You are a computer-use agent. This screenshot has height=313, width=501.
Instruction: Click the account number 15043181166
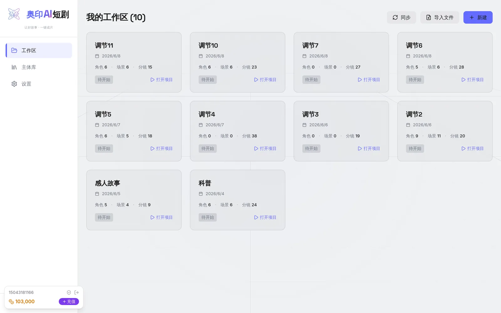click(21, 292)
